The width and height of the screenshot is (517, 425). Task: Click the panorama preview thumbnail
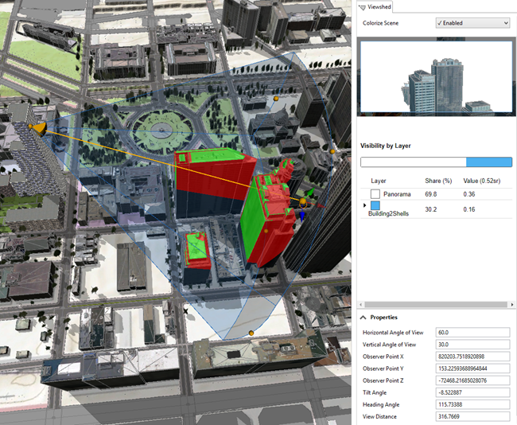[x=434, y=78]
